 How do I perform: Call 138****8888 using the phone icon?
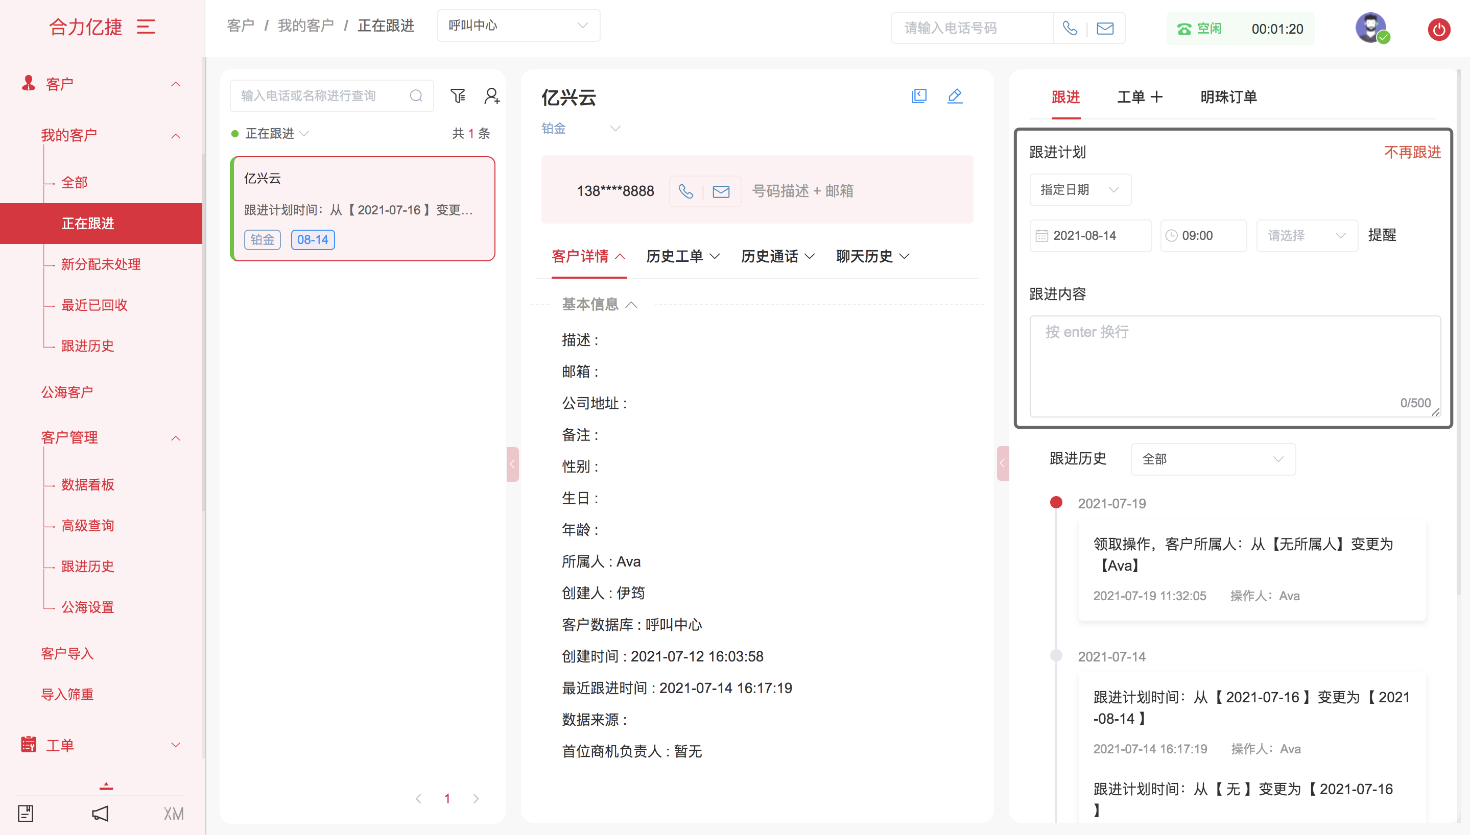click(685, 191)
